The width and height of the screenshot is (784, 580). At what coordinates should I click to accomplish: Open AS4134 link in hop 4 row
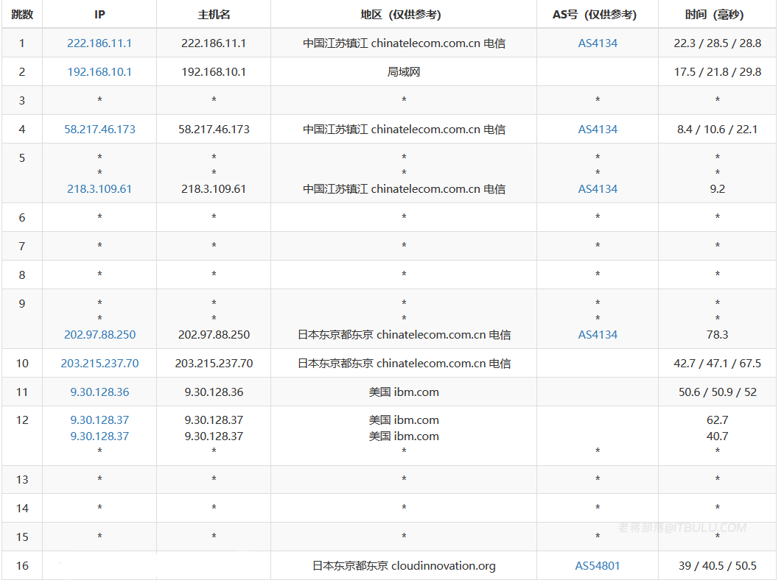pyautogui.click(x=598, y=130)
